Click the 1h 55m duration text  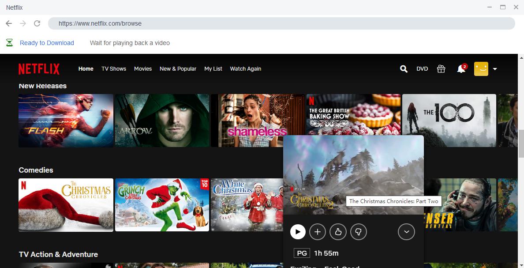pyautogui.click(x=326, y=253)
